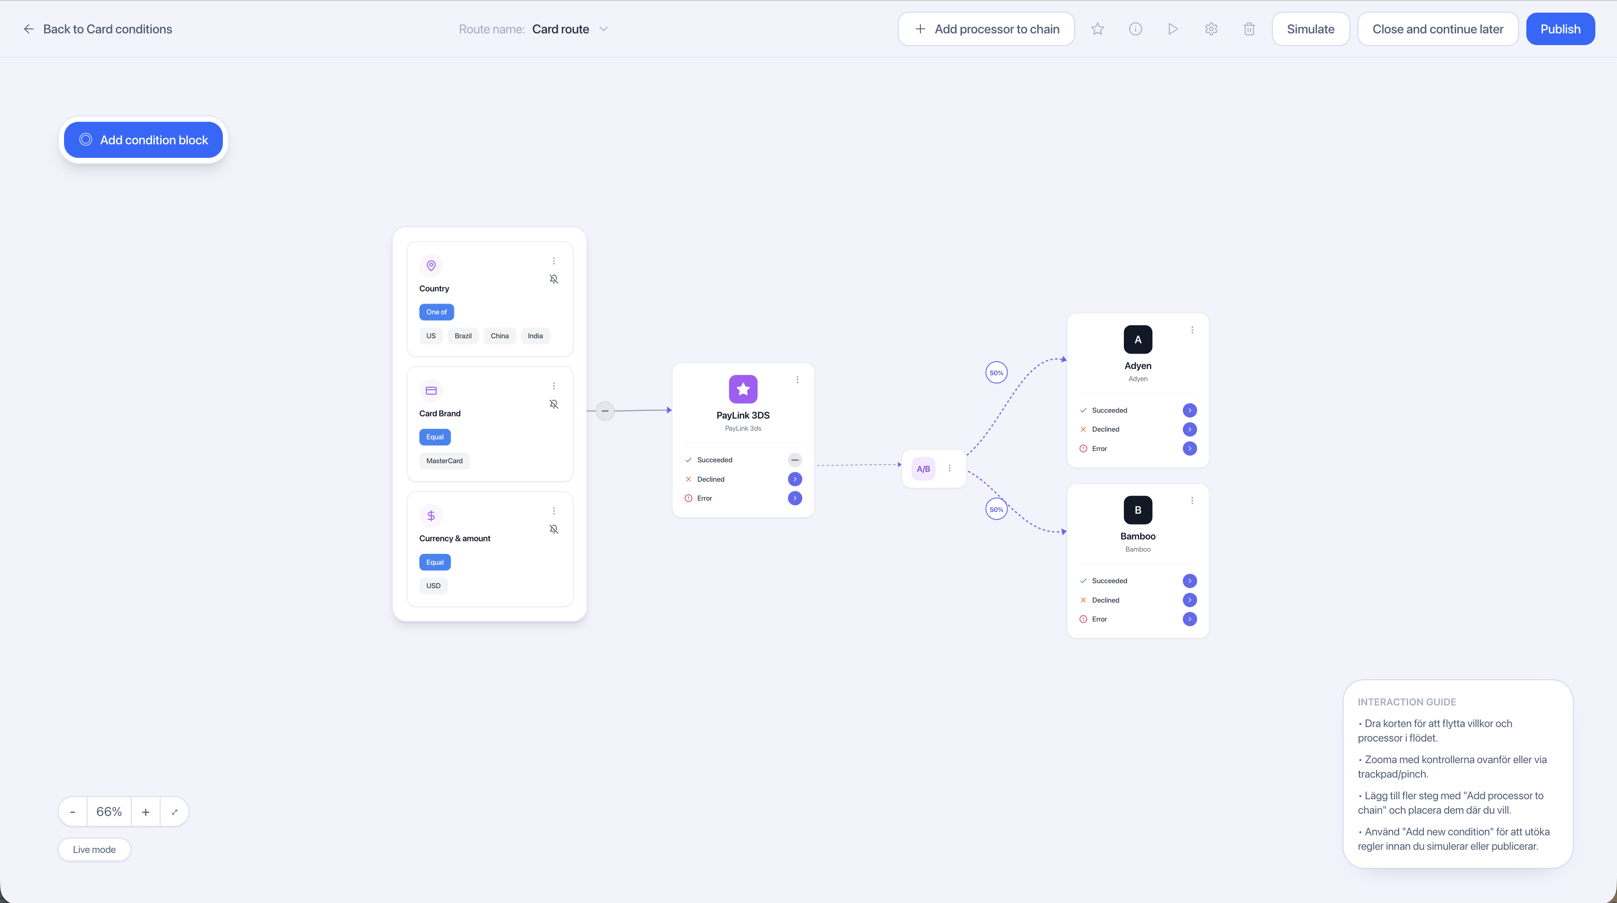1617x903 pixels.
Task: Expand Adyen Declined branch
Action: (1190, 429)
